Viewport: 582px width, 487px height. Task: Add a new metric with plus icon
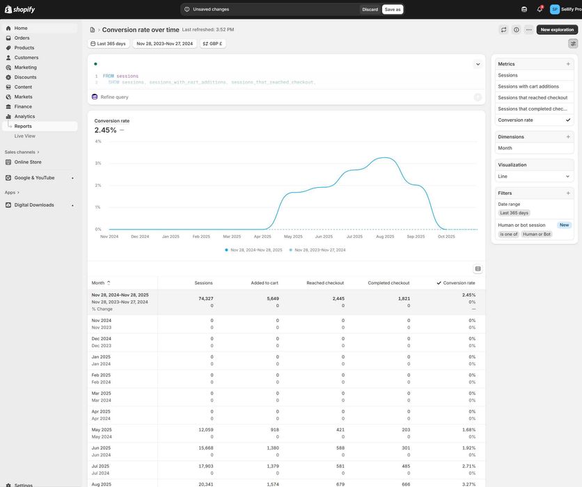pos(568,64)
